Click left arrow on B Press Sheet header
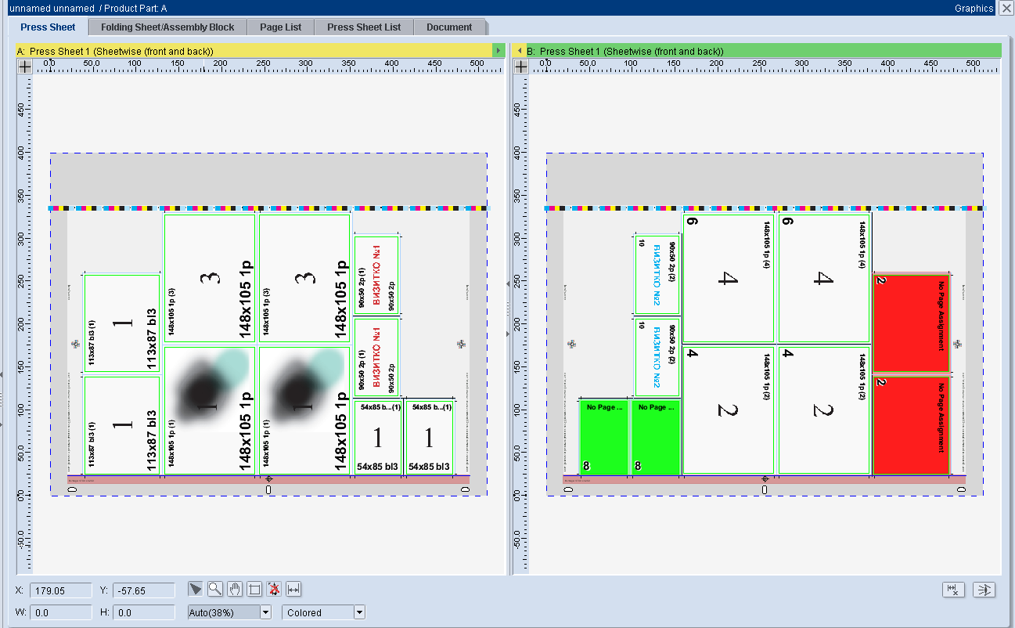Viewport: 1015px width, 628px height. point(519,51)
